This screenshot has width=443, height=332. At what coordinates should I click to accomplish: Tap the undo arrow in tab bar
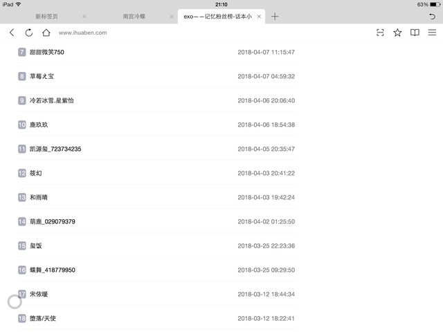432,17
